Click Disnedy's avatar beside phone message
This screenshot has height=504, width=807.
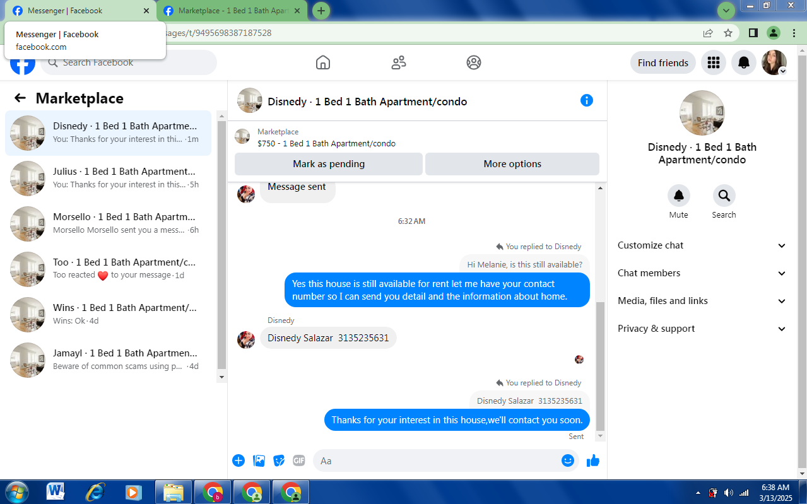click(x=246, y=340)
